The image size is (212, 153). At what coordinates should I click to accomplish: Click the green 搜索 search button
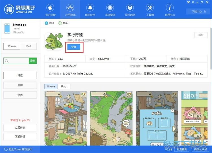pyautogui.click(x=33, y=61)
